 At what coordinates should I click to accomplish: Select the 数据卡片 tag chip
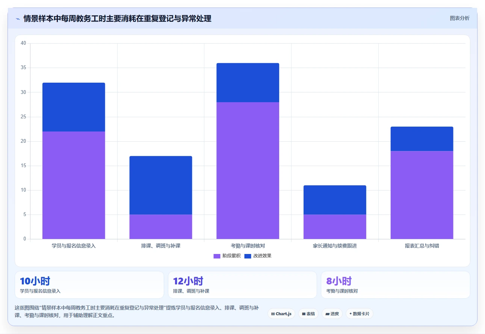pos(360,314)
